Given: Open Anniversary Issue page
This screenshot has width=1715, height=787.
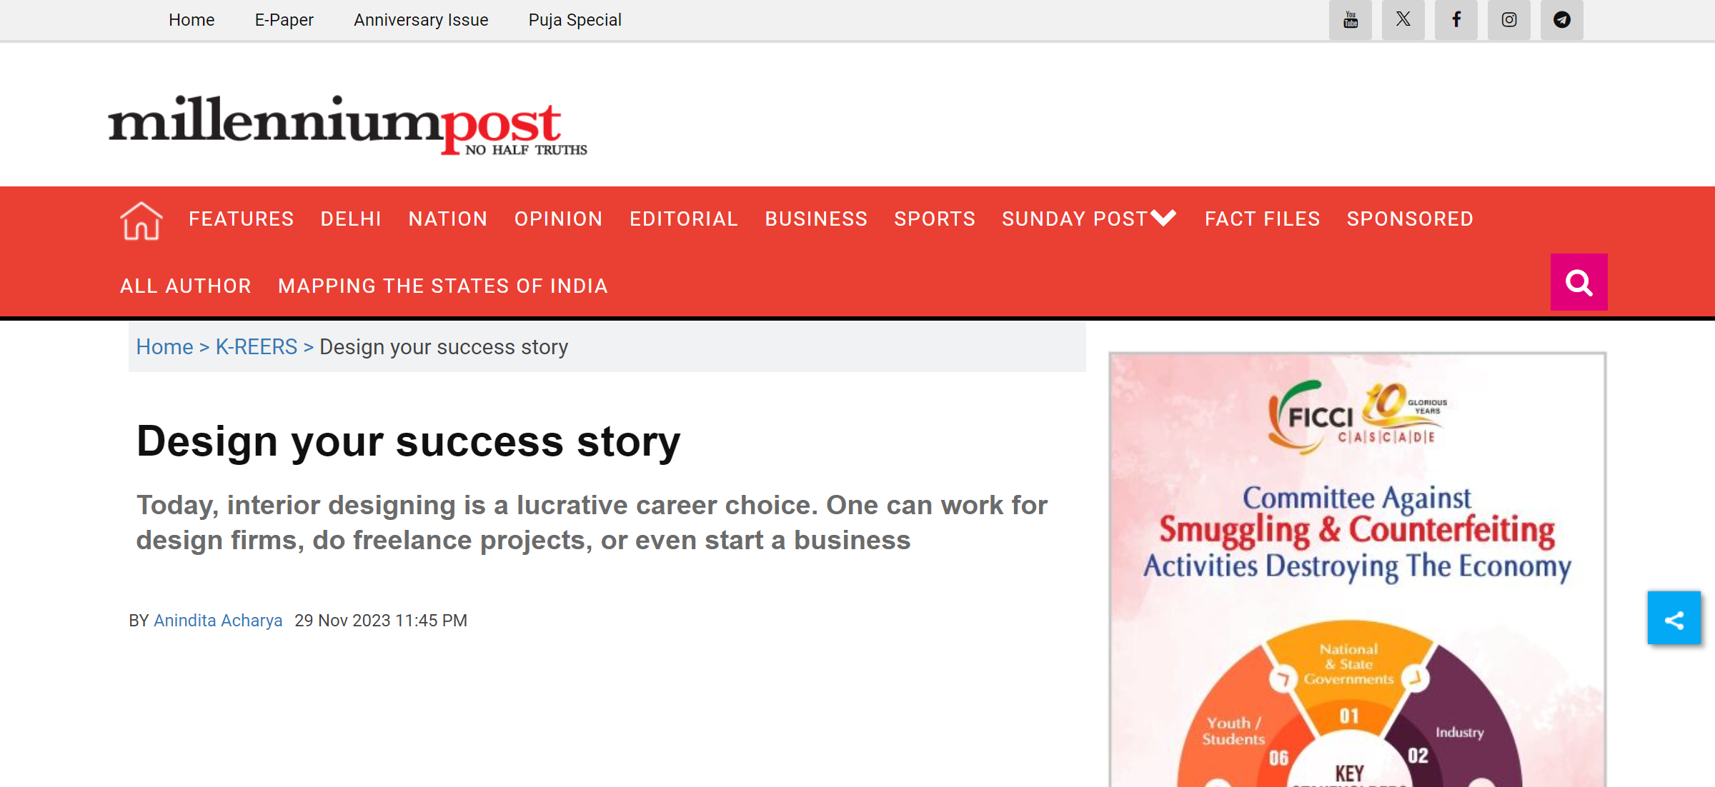Looking at the screenshot, I should click(421, 20).
